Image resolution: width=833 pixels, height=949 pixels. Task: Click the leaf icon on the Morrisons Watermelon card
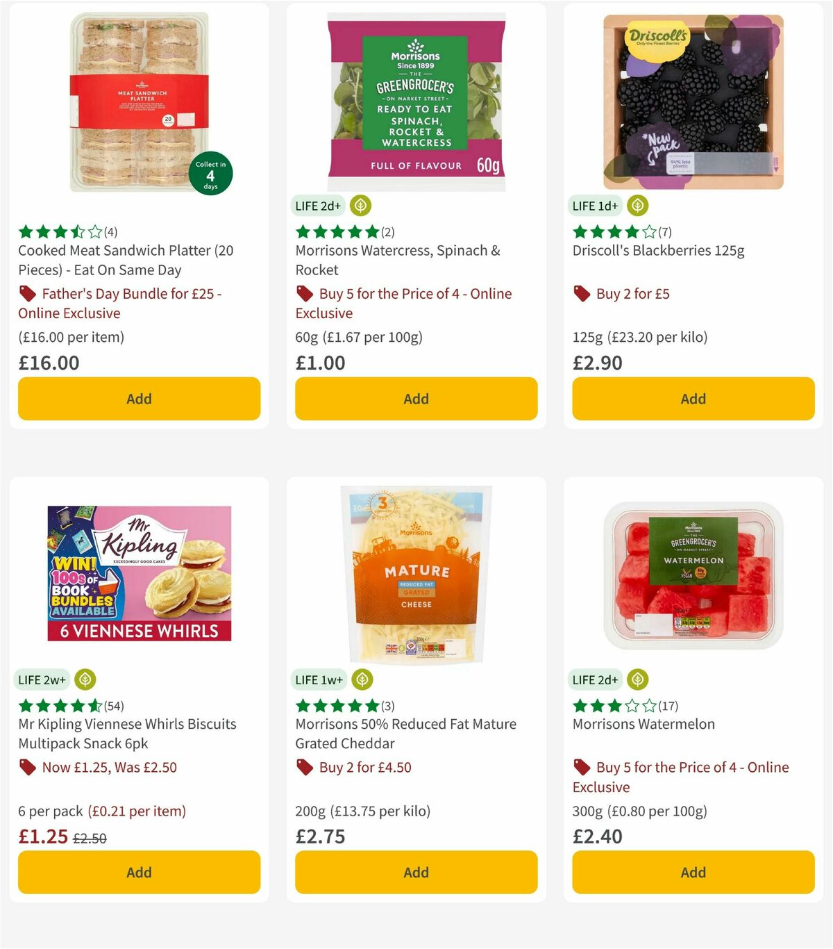(637, 679)
